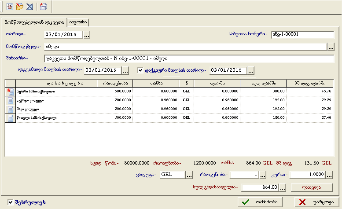Click the actual receipt date input

(228, 70)
